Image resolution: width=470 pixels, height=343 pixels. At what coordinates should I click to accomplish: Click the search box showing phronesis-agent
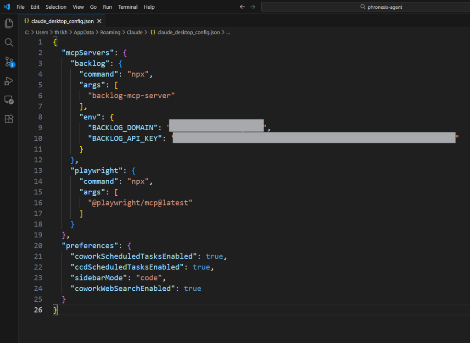[365, 6]
